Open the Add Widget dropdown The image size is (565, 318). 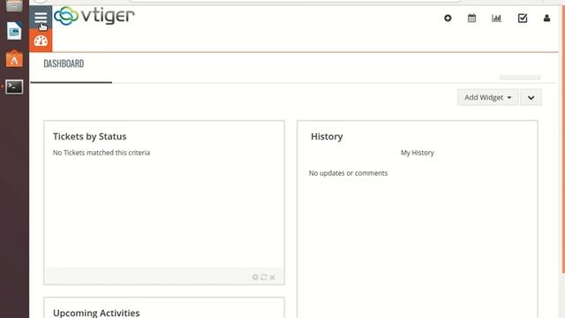coord(488,97)
